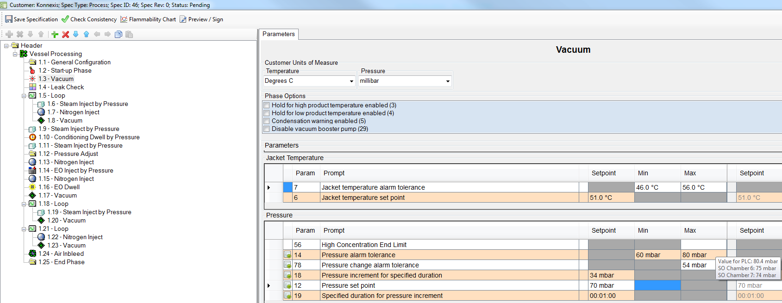This screenshot has width=782, height=303.
Task: Select the Parameters tab
Action: [x=278, y=34]
